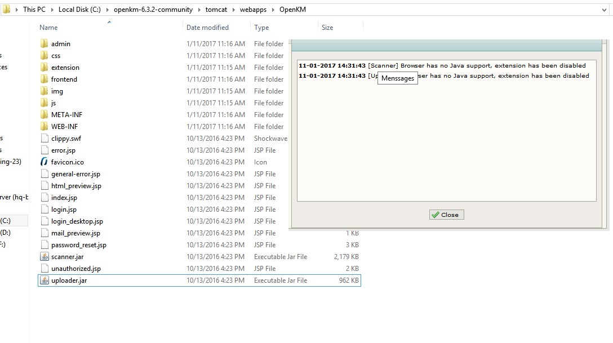The image size is (613, 343).
Task: Click the extension folder icon
Action: (x=45, y=68)
